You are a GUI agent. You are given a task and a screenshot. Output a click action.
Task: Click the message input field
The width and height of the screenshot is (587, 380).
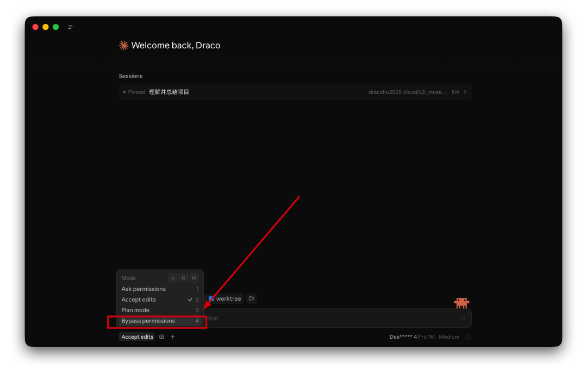(326, 318)
